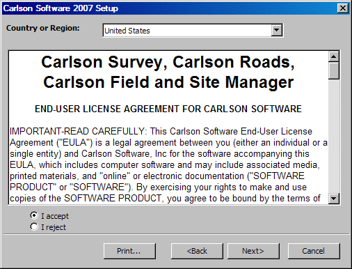Click the heading 'Carlson Survey, Carlson Roads,'
This screenshot has width=352, height=269.
click(168, 62)
